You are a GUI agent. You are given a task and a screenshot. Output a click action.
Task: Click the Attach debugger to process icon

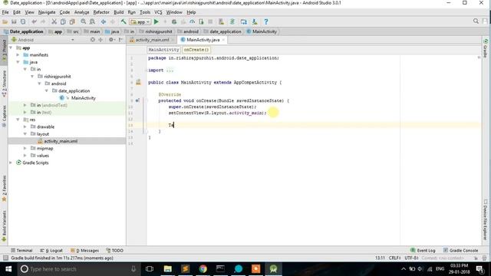(201, 21)
